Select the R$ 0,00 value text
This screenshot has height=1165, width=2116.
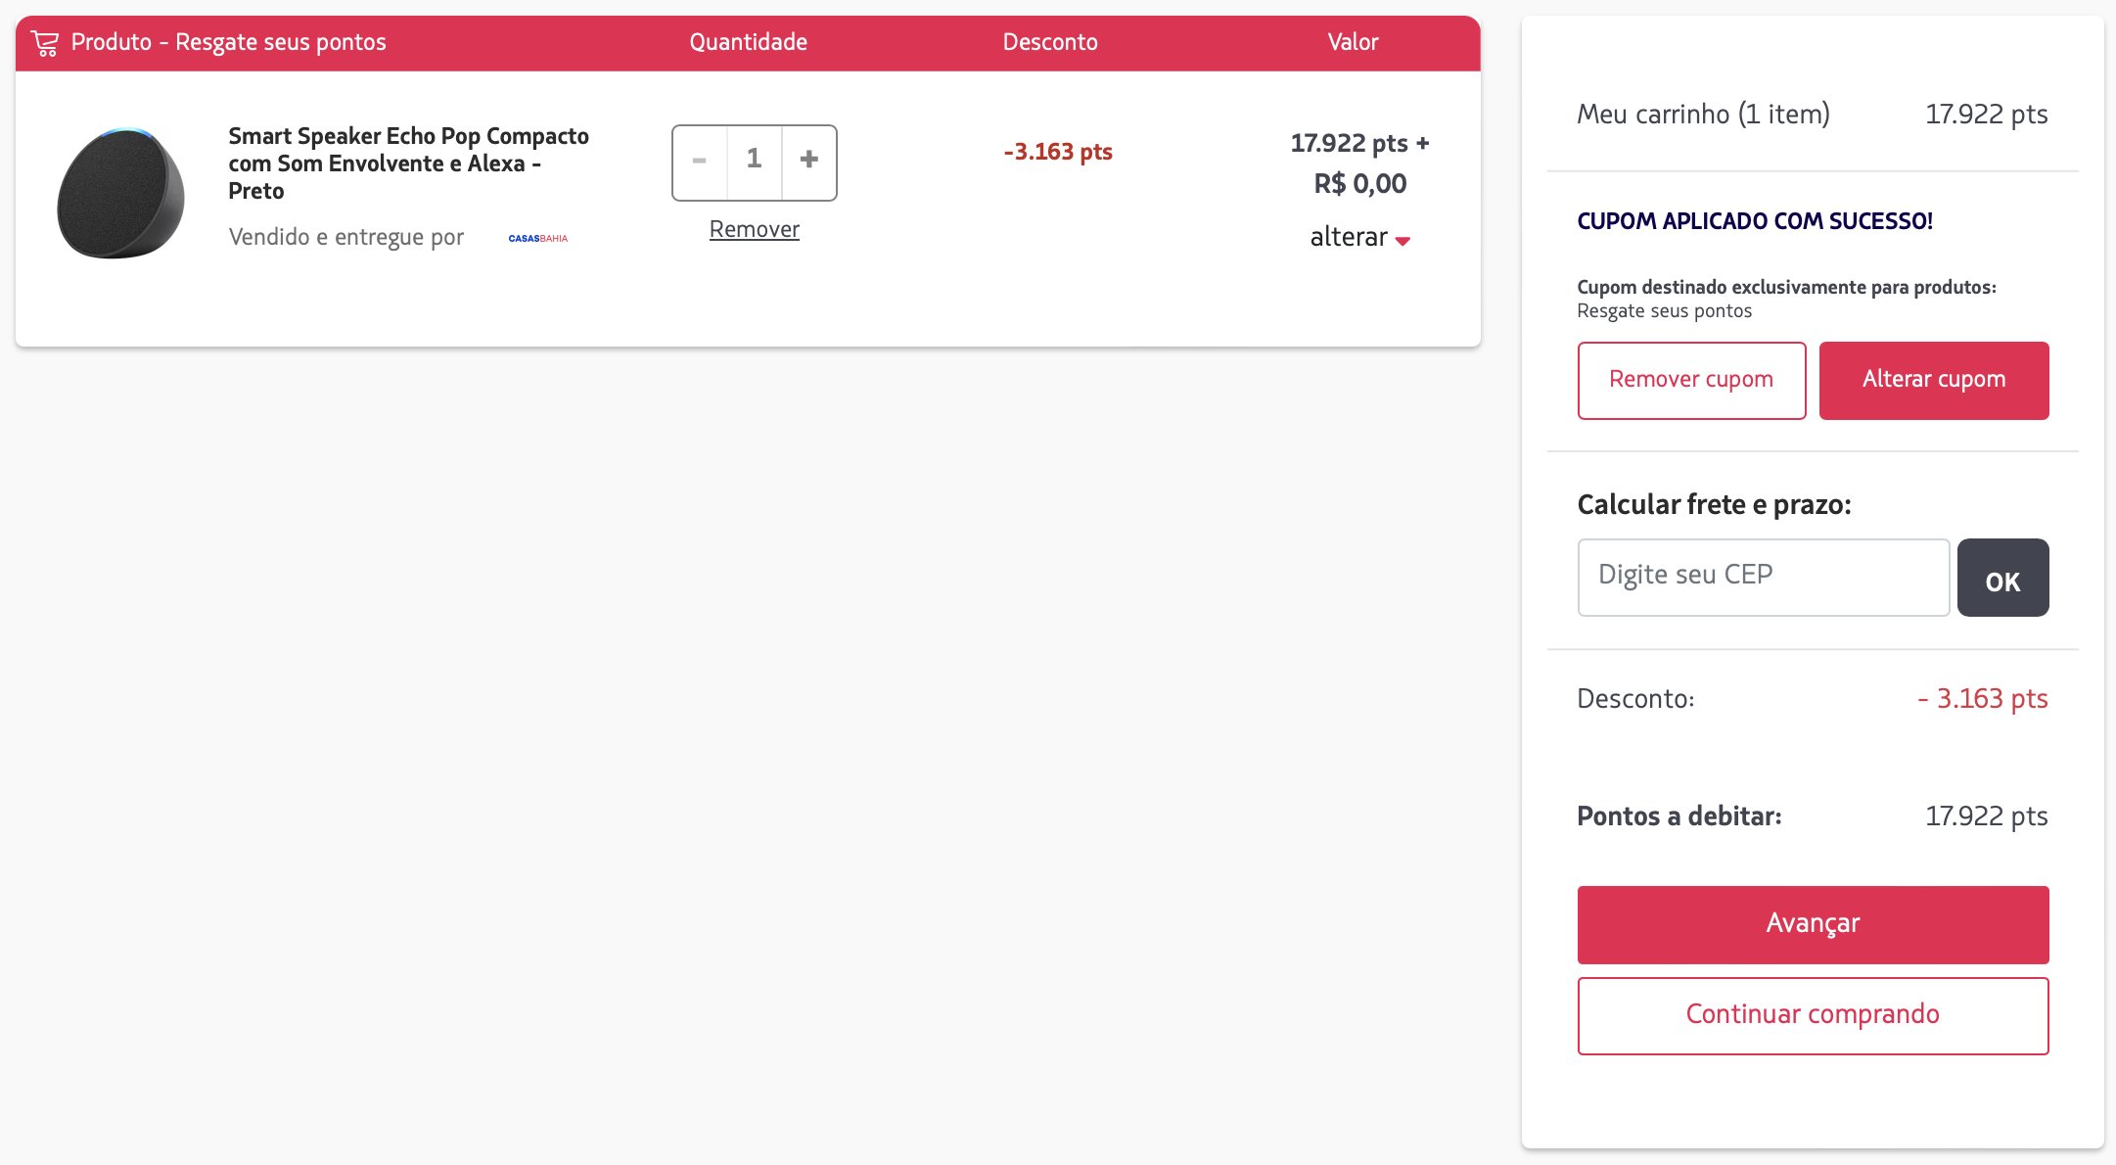pyautogui.click(x=1359, y=183)
